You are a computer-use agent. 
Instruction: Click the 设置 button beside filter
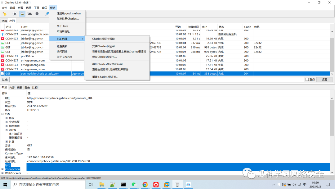point(324,79)
